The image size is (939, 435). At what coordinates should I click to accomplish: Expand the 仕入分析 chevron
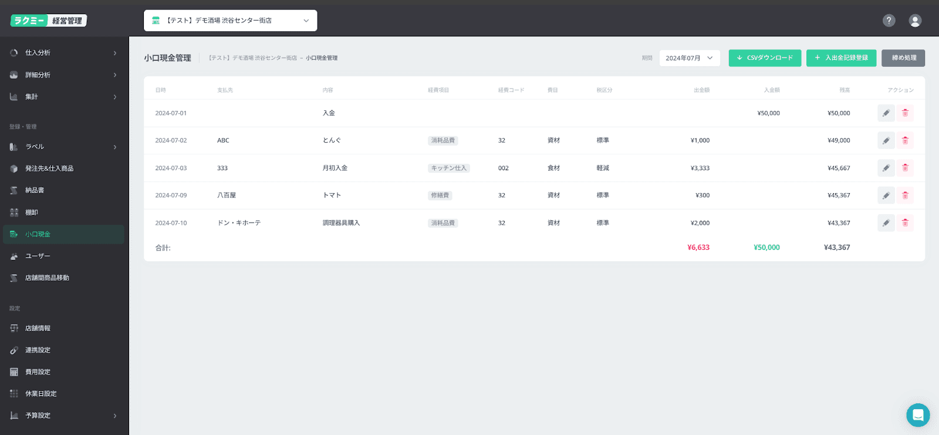tap(115, 53)
